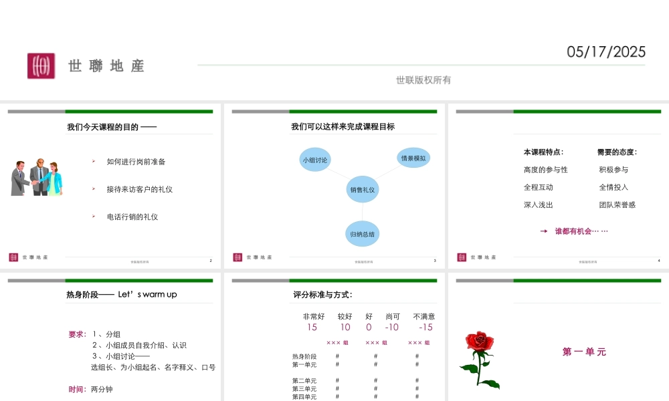The width and height of the screenshot is (669, 401).
Task: Click the row label 第二单元
Action: (x=304, y=381)
